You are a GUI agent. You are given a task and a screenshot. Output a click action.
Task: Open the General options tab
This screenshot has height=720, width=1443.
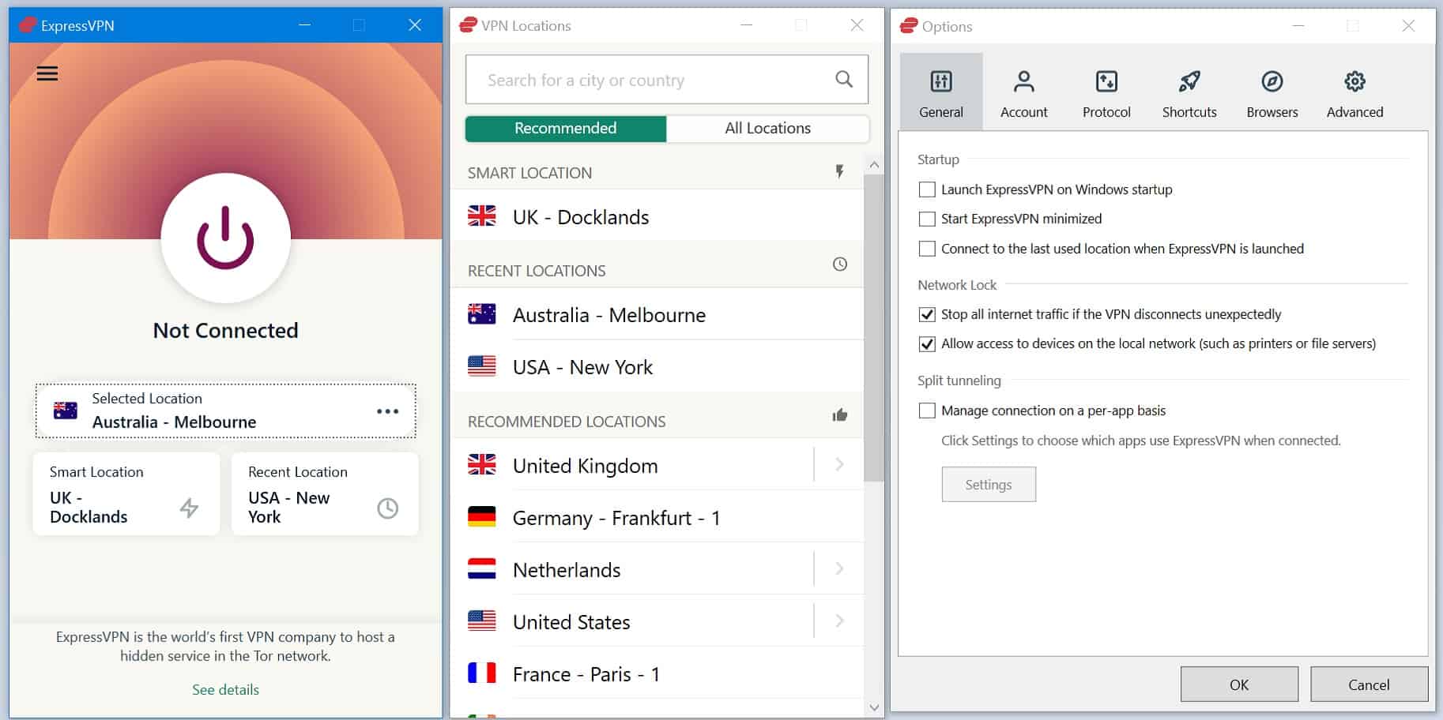(941, 92)
